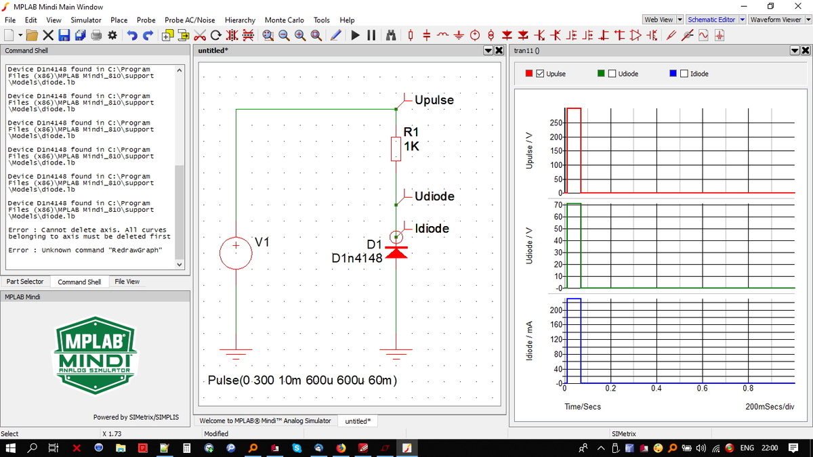Open the Probe AC/Noise menu
Image resolution: width=813 pixels, height=457 pixels.
pyautogui.click(x=190, y=20)
